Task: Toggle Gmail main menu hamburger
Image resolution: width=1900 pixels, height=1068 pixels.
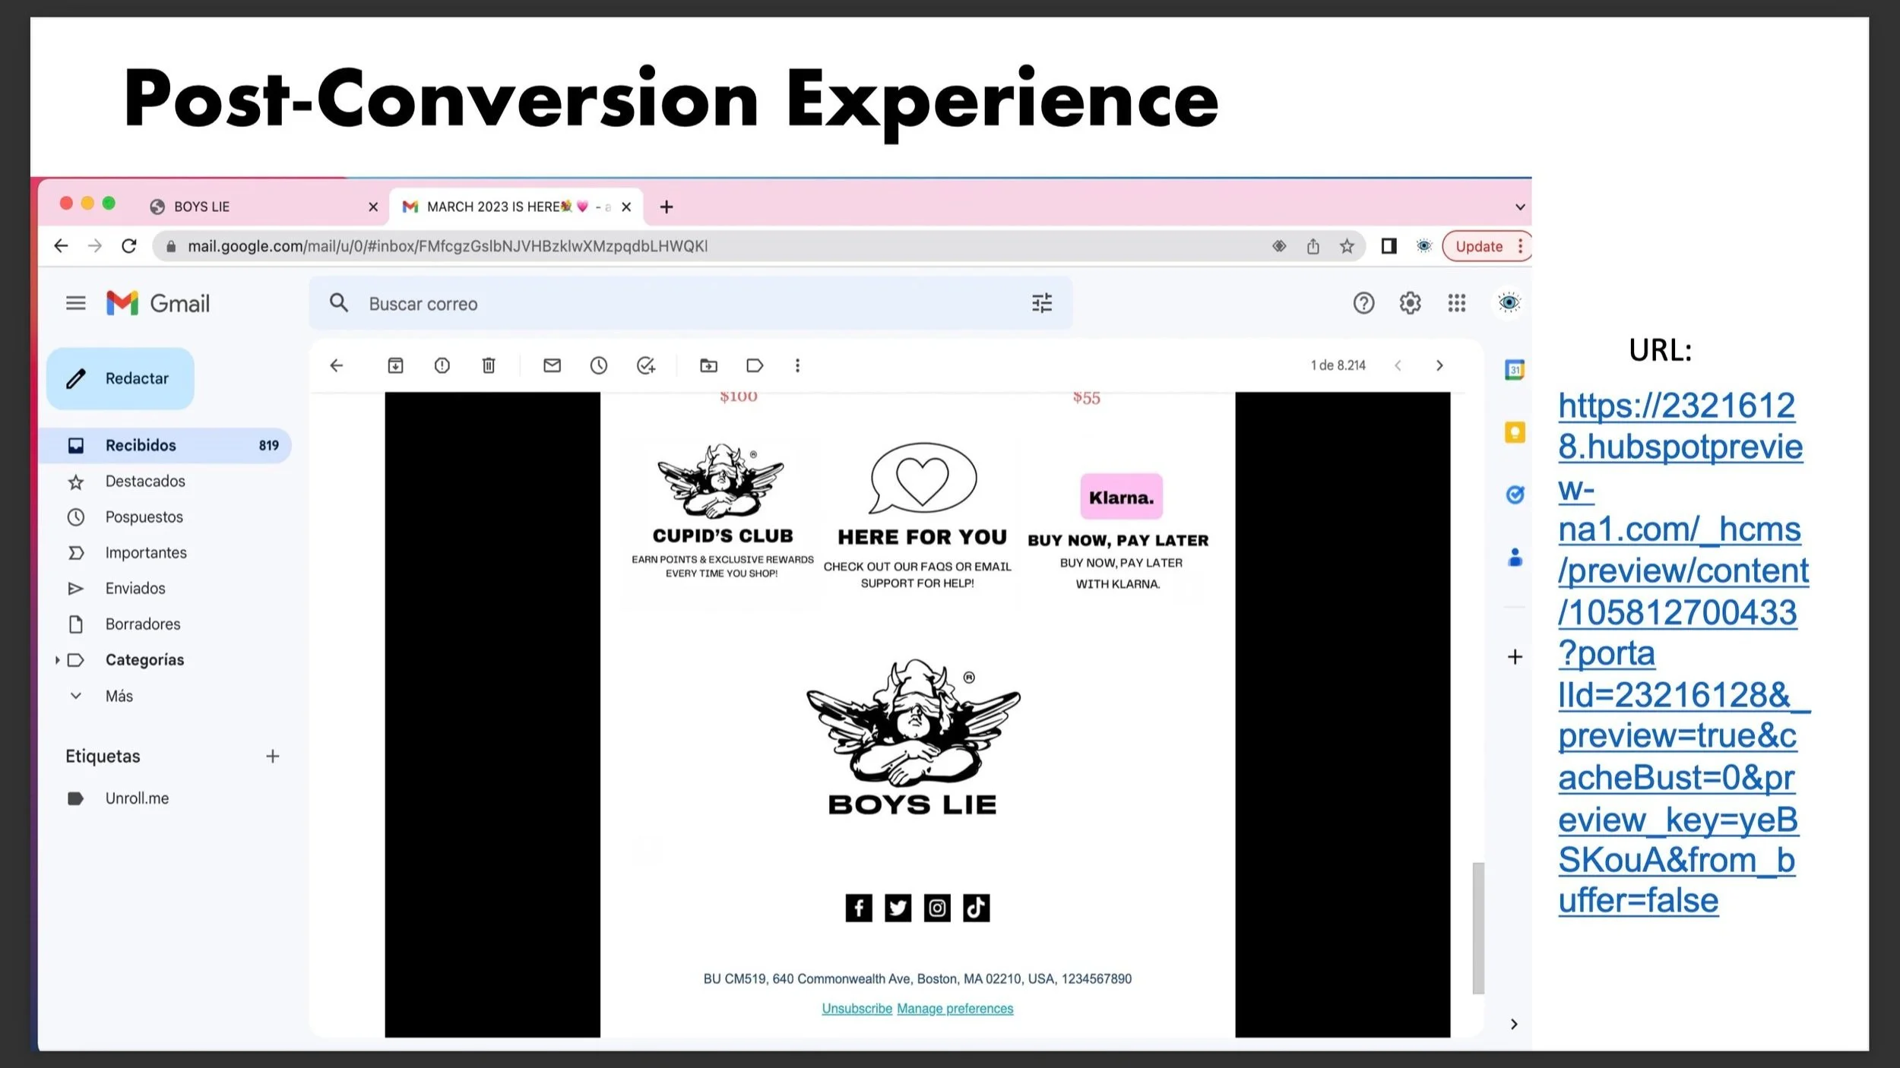Action: (x=75, y=303)
